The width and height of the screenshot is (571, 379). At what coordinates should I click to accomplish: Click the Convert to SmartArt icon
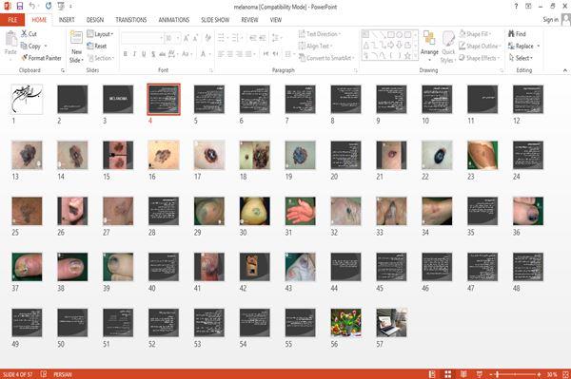[x=302, y=58]
